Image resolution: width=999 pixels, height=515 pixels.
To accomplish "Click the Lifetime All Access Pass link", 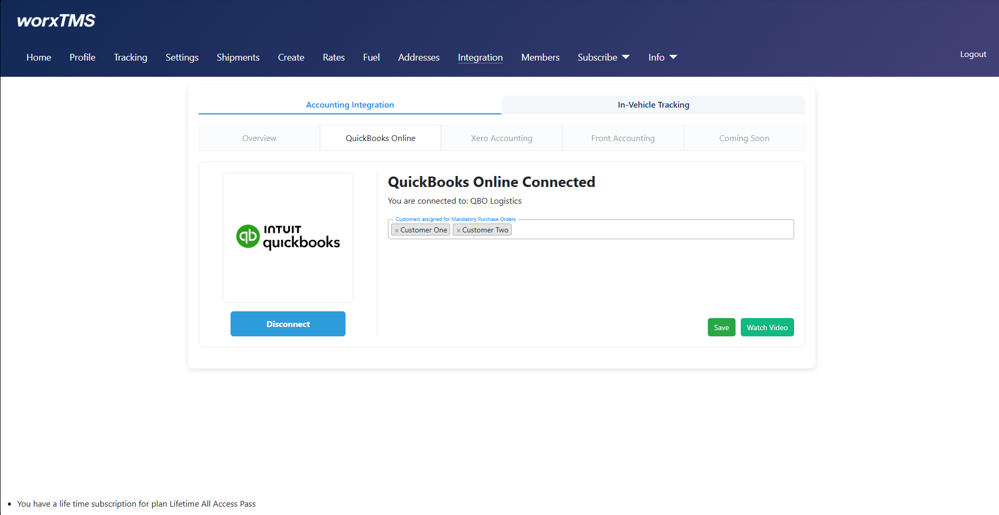I will [x=212, y=504].
